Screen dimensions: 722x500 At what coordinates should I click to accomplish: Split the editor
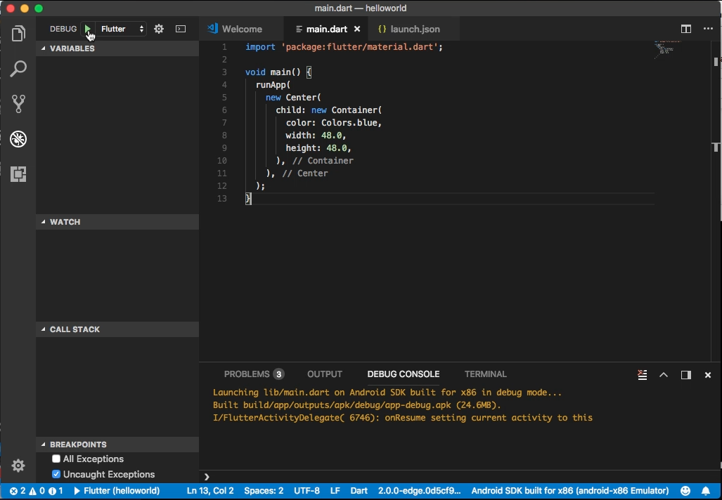click(686, 29)
